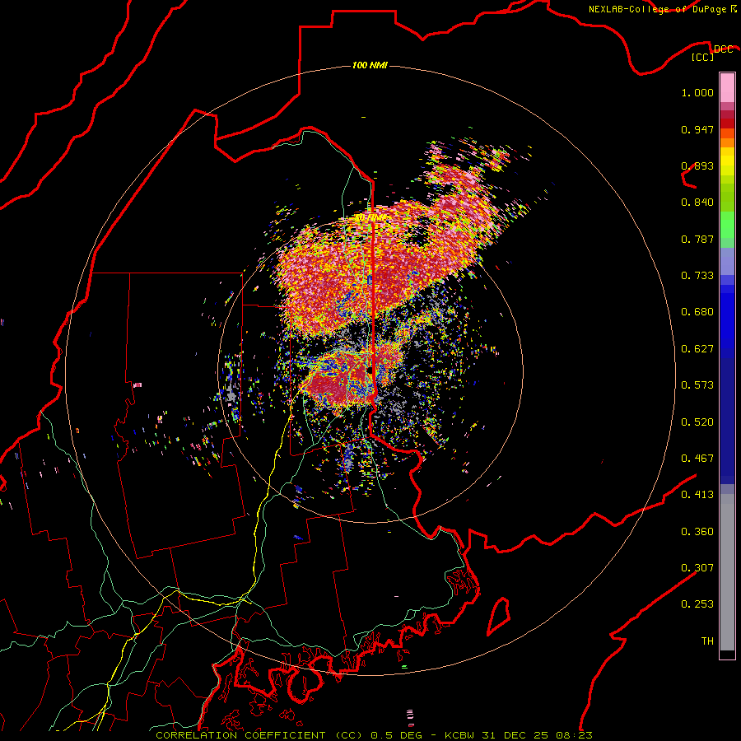741x741 pixels.
Task: Select the 0.627 color scale value
Action: click(697, 349)
